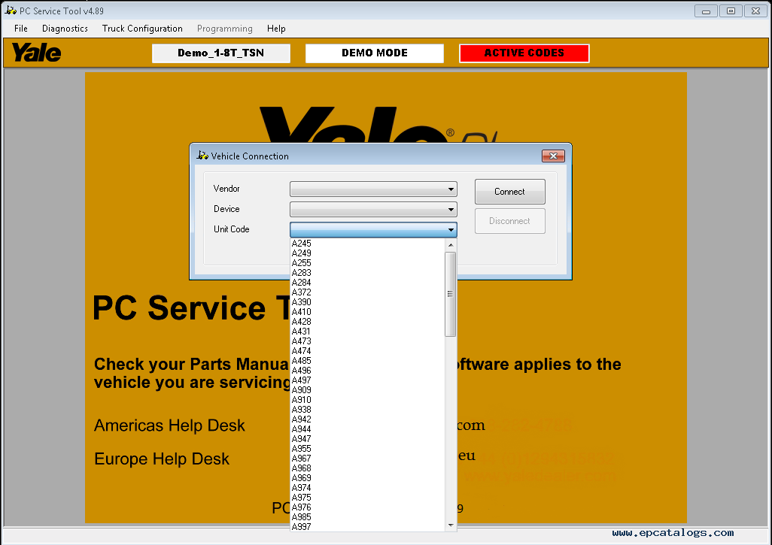
Task: Click the Demo_1-8T_TSN truck label
Action: 221,53
